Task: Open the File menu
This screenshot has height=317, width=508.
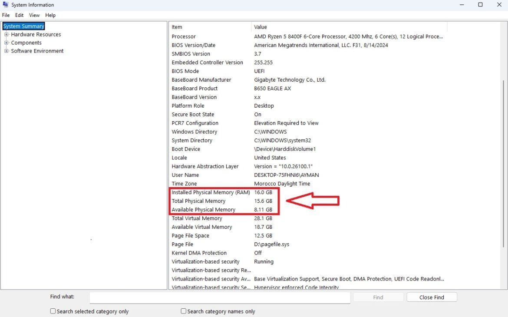Action: click(6, 15)
